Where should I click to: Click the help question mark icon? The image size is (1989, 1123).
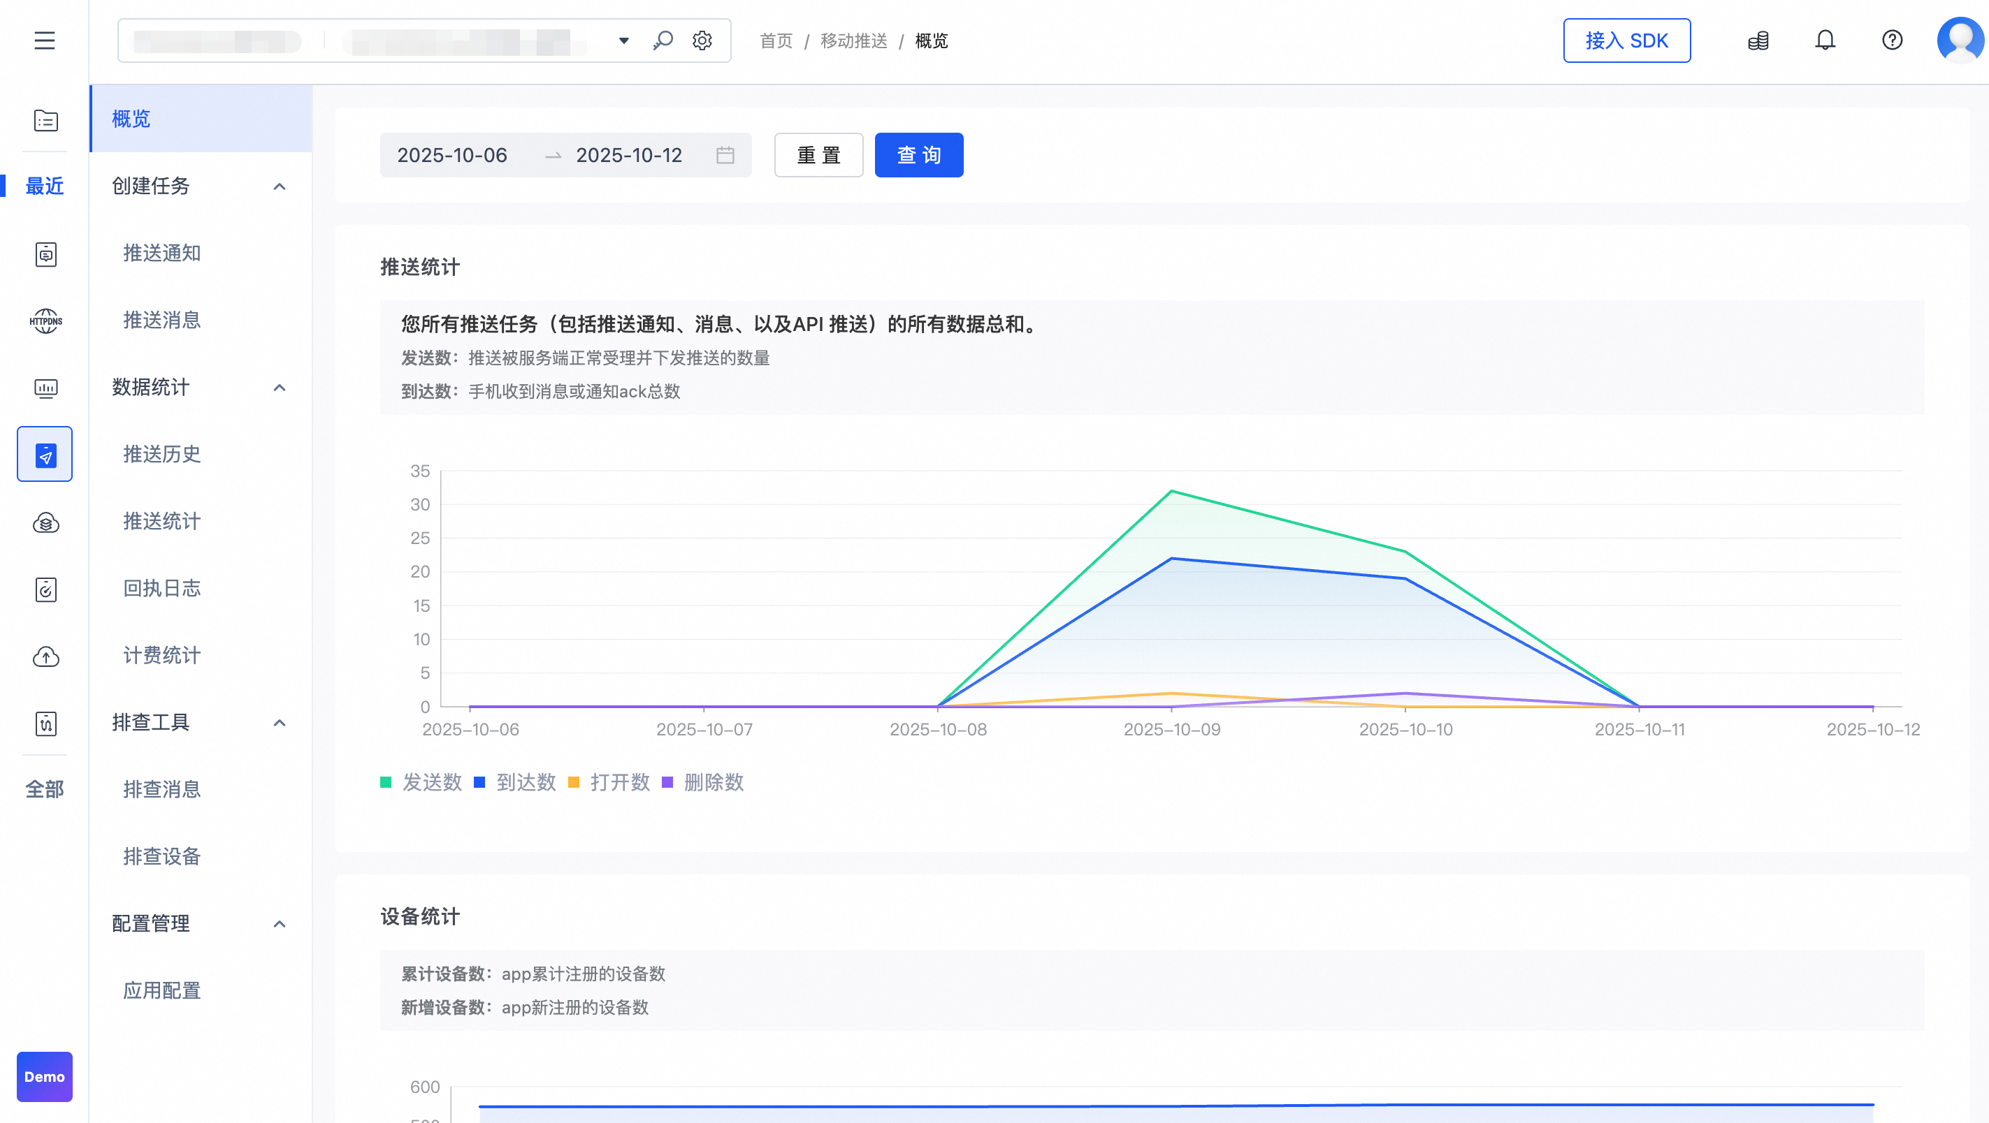click(1892, 40)
